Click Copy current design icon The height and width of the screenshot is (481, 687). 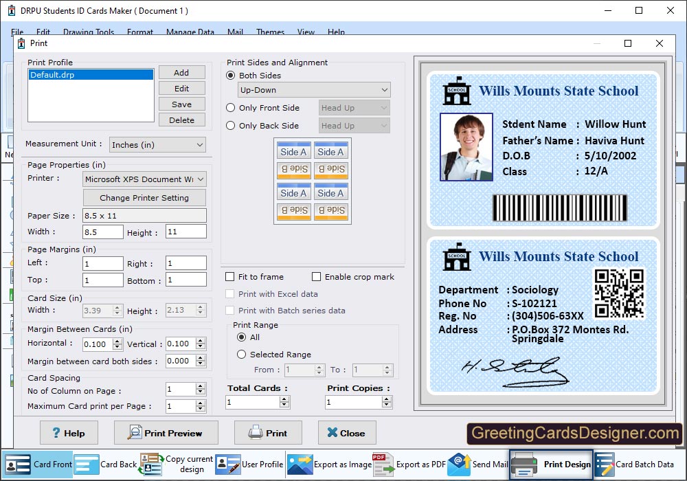click(151, 465)
